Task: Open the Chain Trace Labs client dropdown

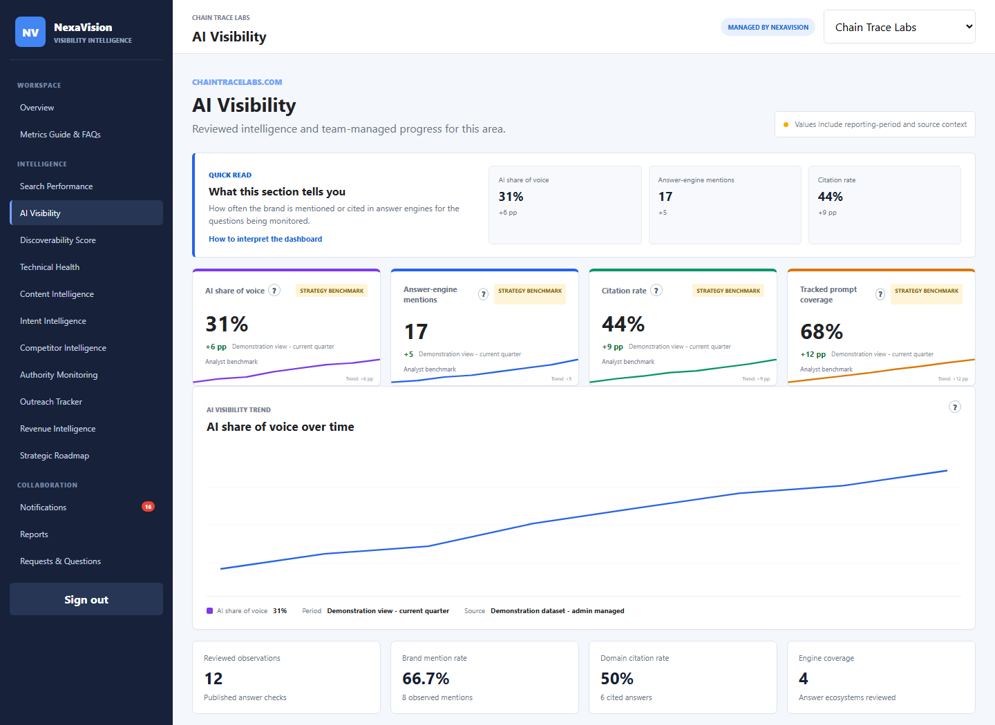Action: 899,27
